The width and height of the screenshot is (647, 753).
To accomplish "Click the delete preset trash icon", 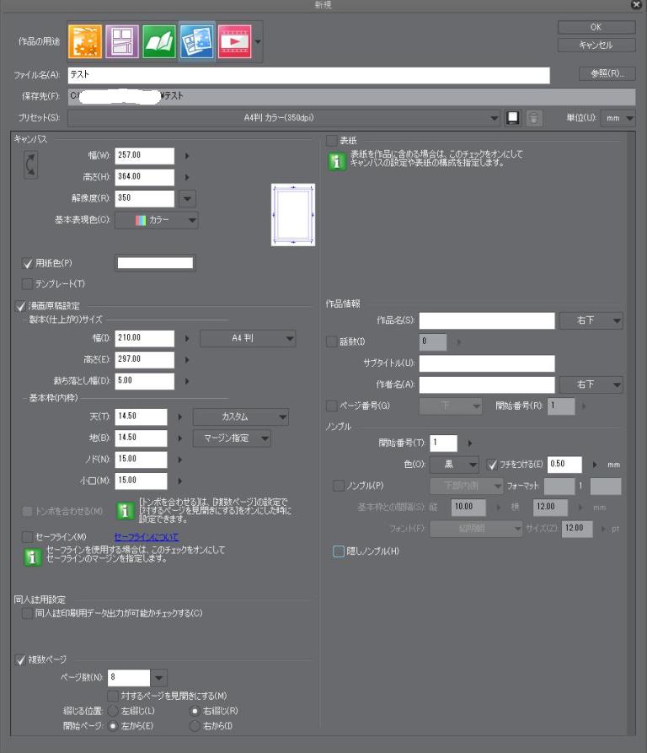I will (534, 118).
